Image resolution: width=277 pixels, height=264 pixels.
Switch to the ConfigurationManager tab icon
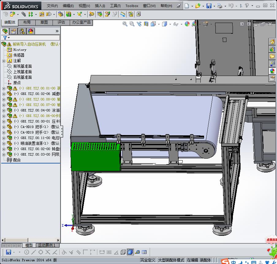click(x=22, y=31)
